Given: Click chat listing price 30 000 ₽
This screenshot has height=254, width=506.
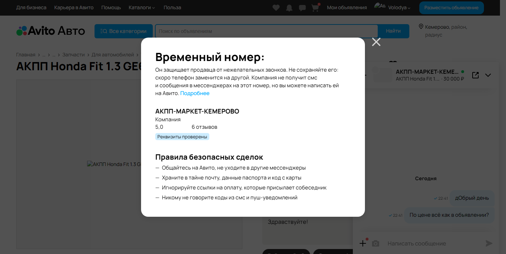Looking at the screenshot, I should pyautogui.click(x=454, y=79).
